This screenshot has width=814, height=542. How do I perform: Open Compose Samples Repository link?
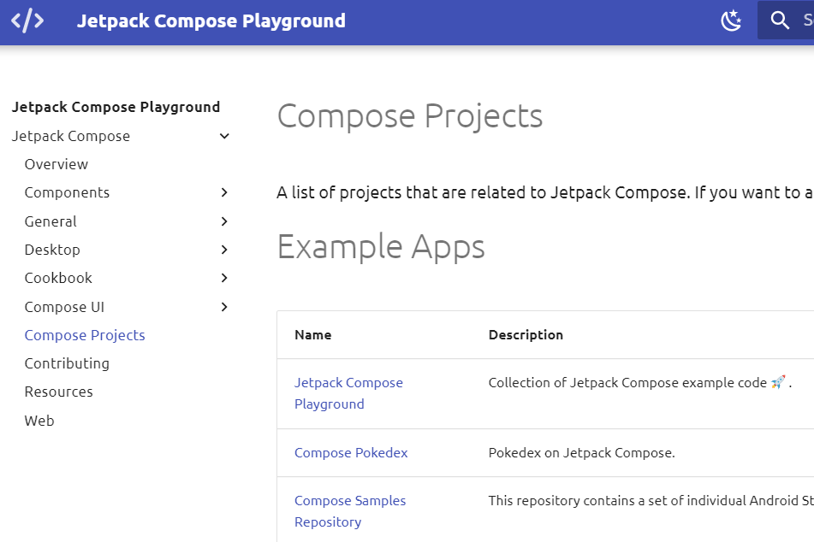coord(350,511)
